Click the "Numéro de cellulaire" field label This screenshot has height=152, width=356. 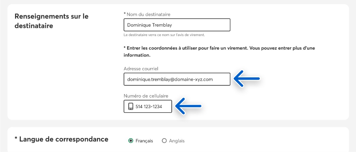(x=146, y=96)
